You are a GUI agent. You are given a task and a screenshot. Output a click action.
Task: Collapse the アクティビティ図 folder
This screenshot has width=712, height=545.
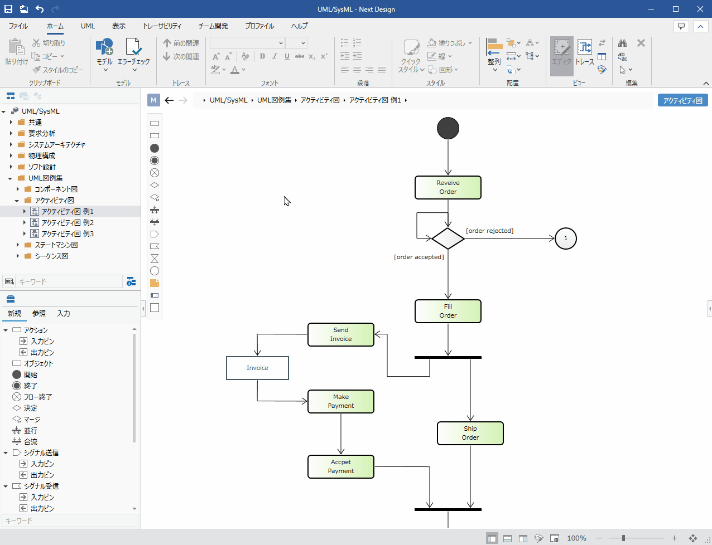pyautogui.click(x=17, y=201)
